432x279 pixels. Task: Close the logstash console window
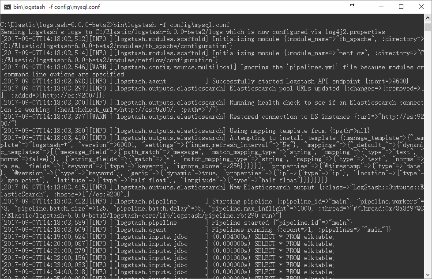(x=421, y=7)
